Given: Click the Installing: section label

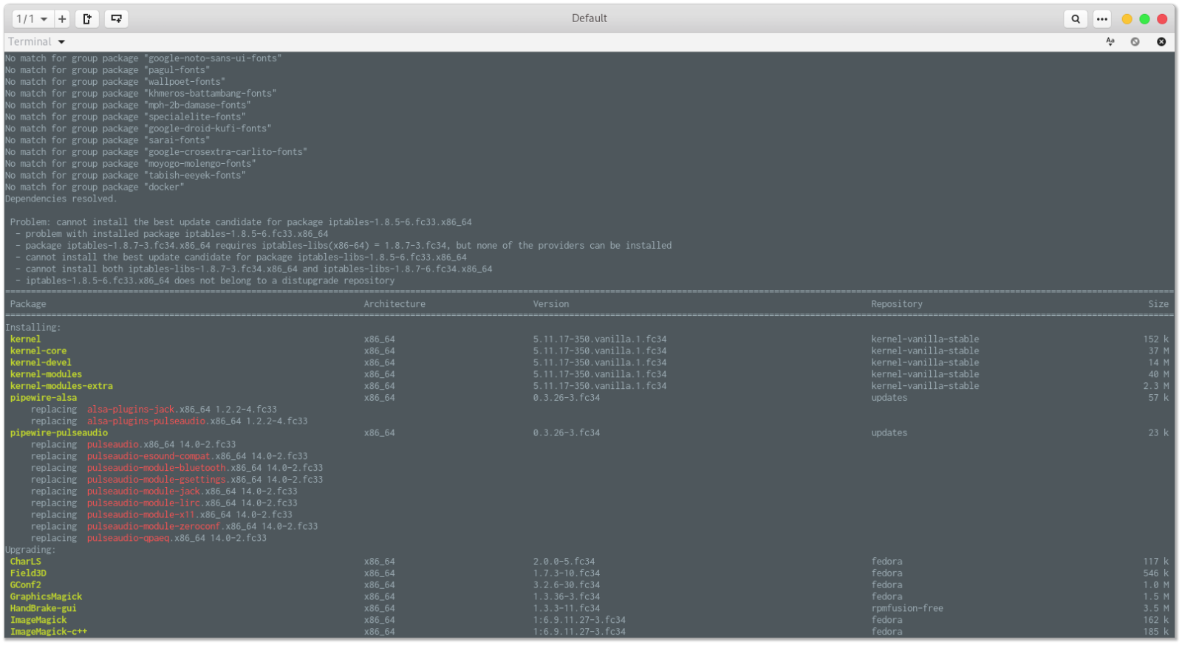Looking at the screenshot, I should click(x=33, y=328).
